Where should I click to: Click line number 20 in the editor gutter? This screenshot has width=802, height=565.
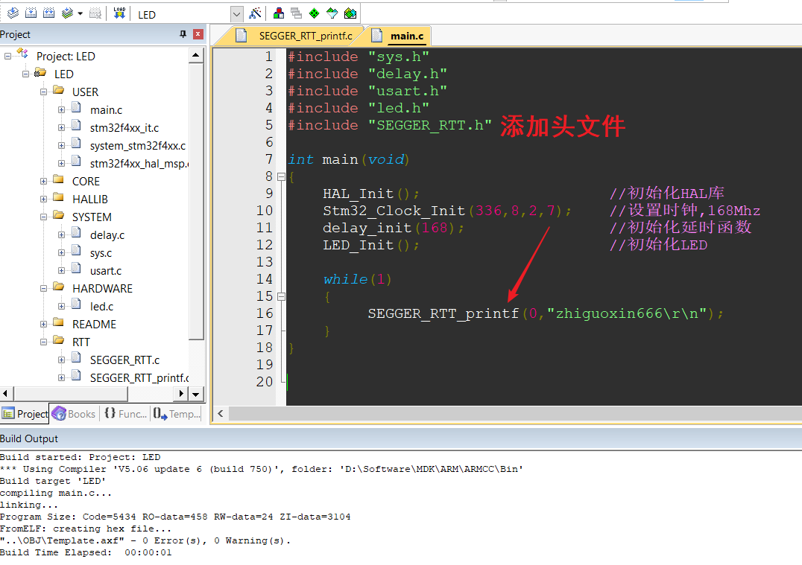[x=265, y=382]
